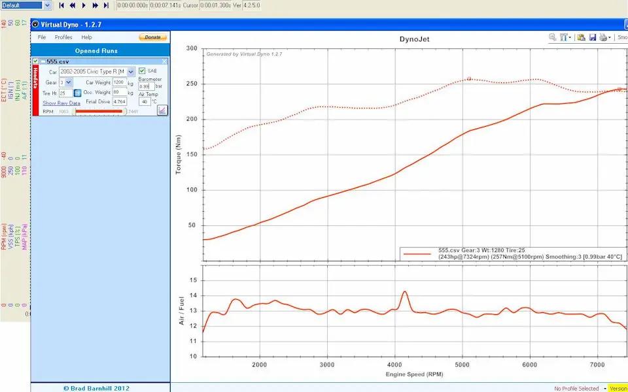Click the Torque (Nm) axis label
Screen dimensions: 628x392
pyautogui.click(x=178, y=154)
